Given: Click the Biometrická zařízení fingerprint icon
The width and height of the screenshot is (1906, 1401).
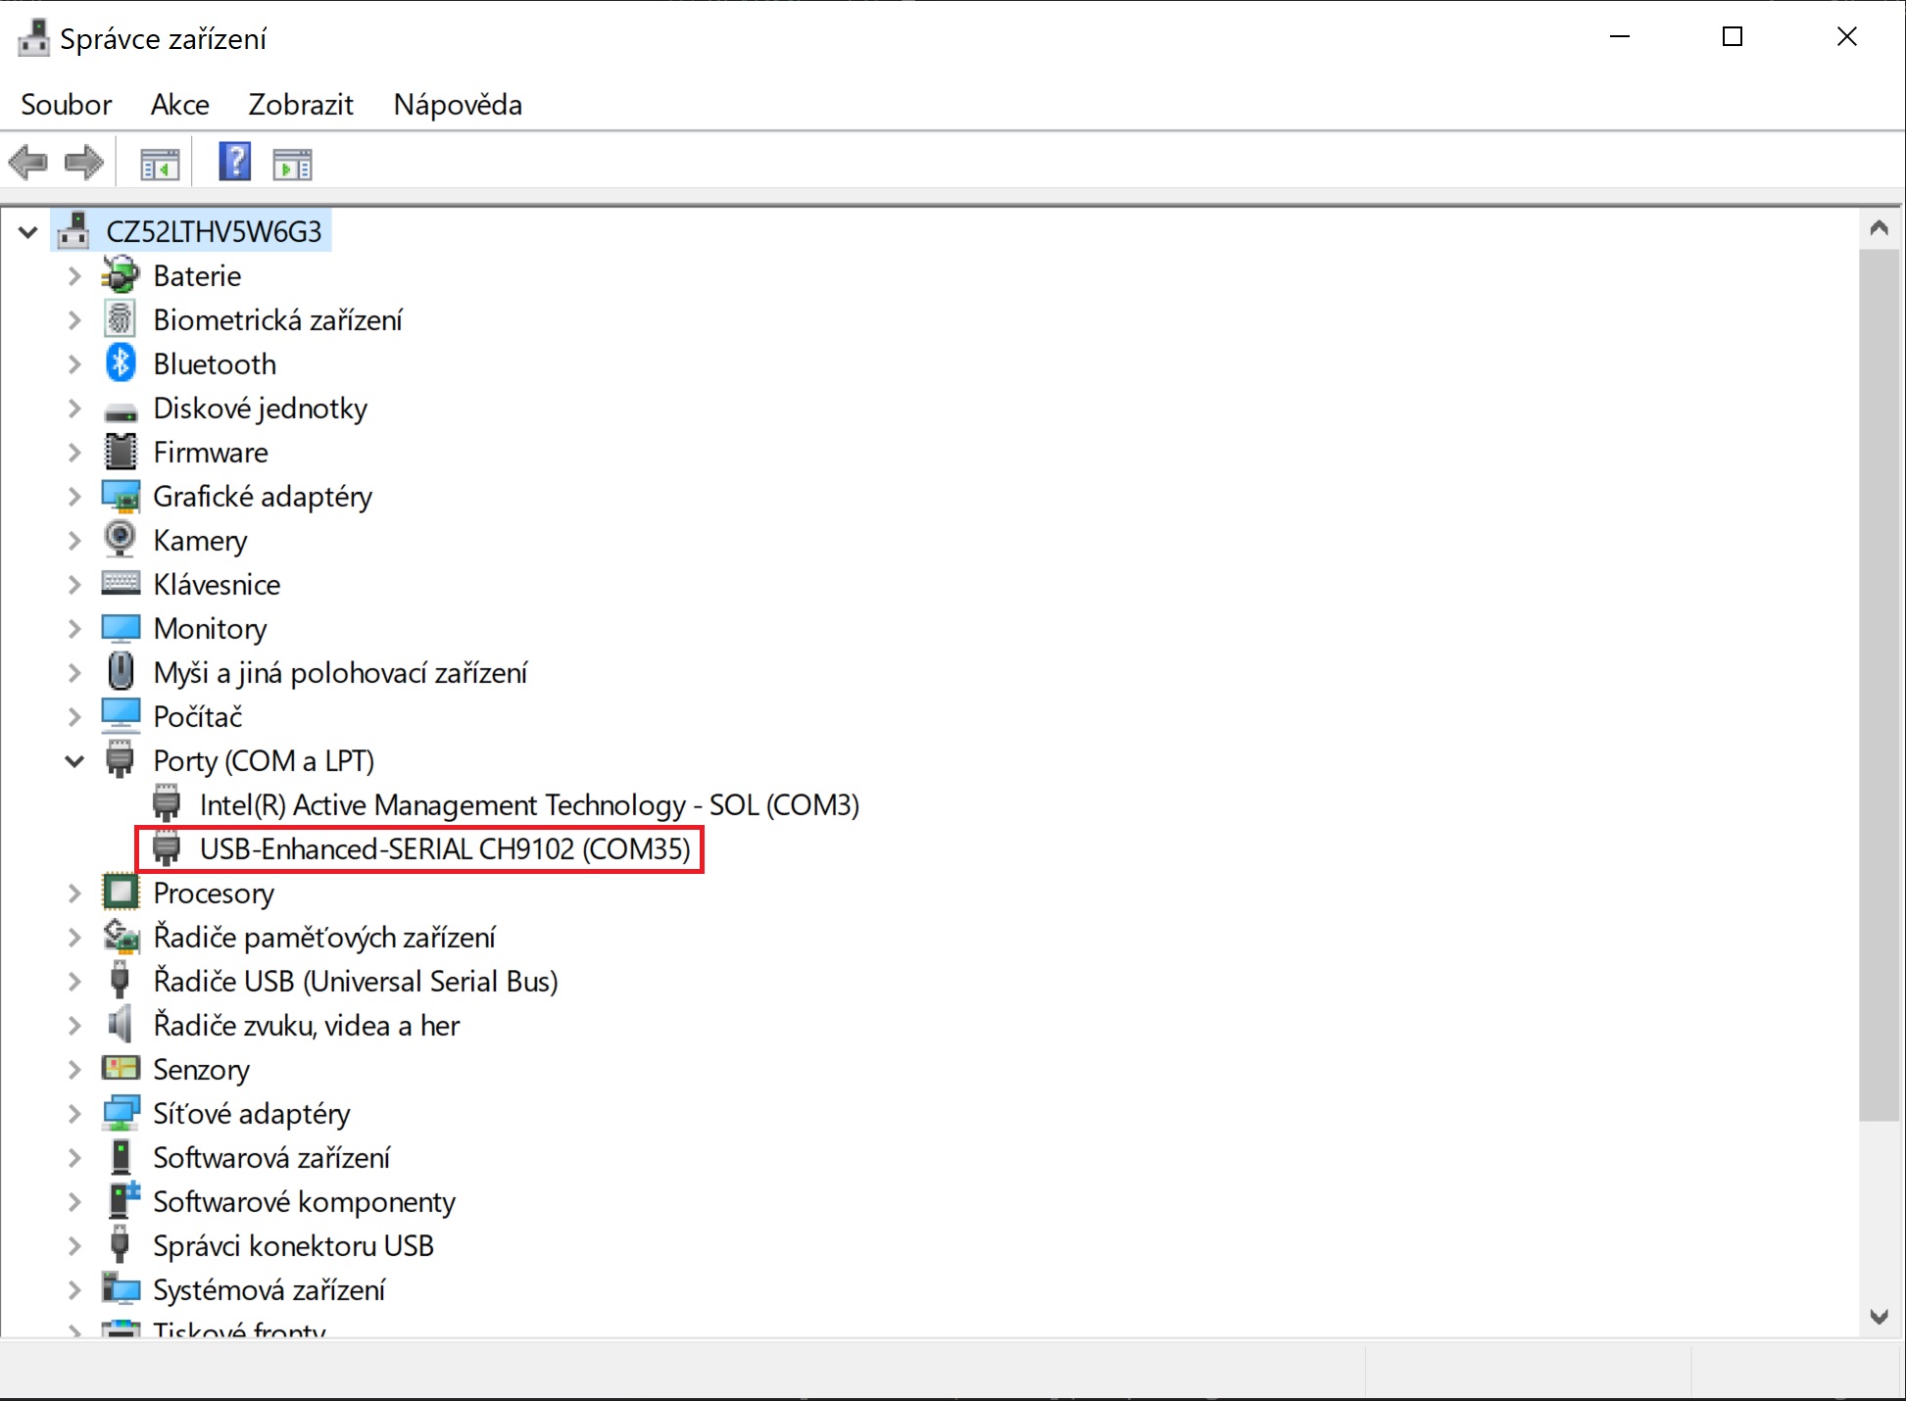Looking at the screenshot, I should tap(121, 319).
